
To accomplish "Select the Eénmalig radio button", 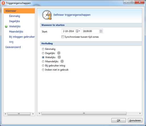I will click(x=43, y=49).
